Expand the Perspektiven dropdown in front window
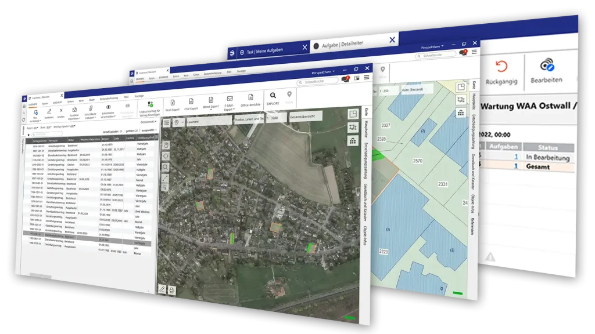595x334 pixels. click(x=324, y=73)
